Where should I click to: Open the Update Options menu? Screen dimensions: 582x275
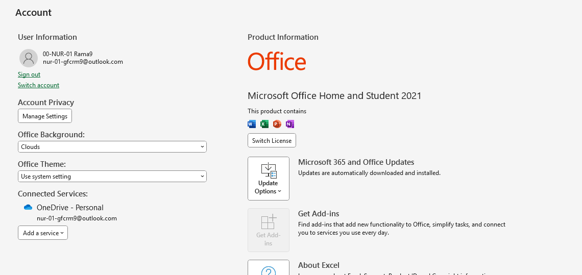268,179
